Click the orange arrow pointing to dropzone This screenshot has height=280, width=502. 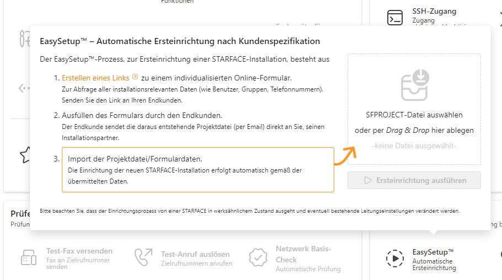[345, 156]
